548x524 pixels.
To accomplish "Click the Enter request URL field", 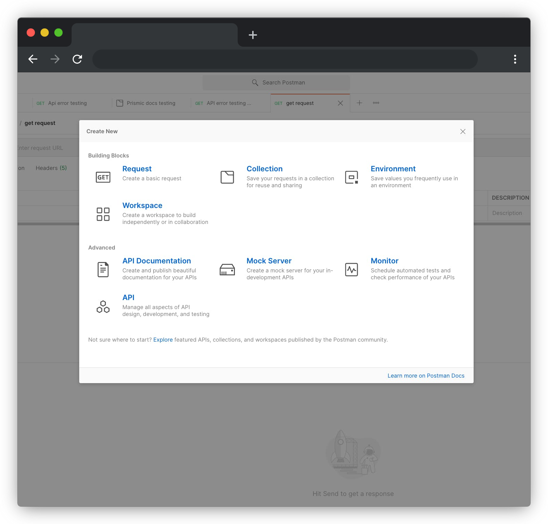I will click(48, 148).
